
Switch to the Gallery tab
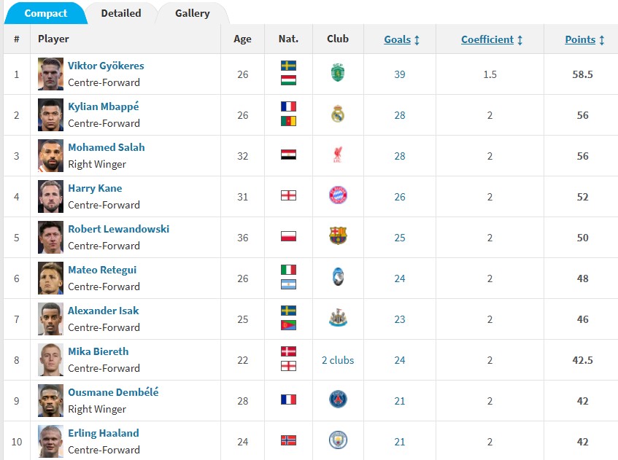pos(192,13)
